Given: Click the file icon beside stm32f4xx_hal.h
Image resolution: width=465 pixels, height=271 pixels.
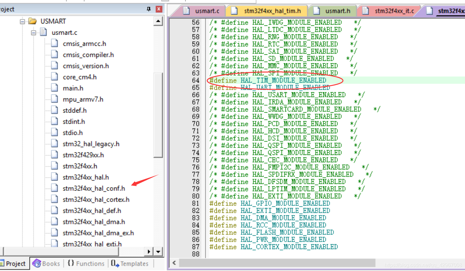Looking at the screenshot, I should coord(55,177).
